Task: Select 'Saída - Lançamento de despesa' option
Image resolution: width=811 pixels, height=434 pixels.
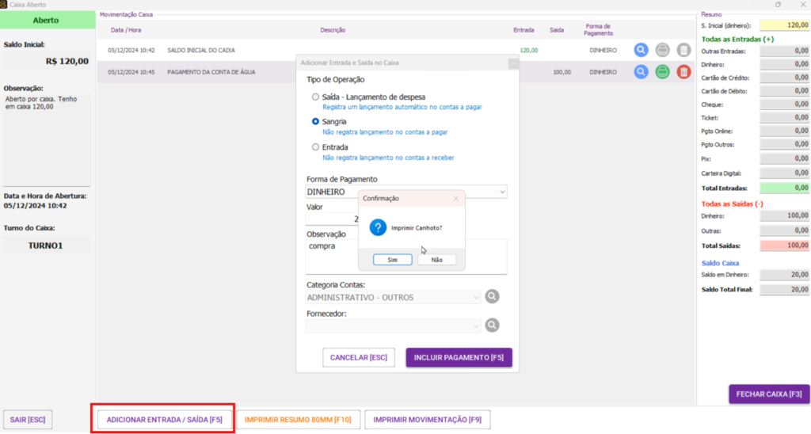Action: point(316,97)
